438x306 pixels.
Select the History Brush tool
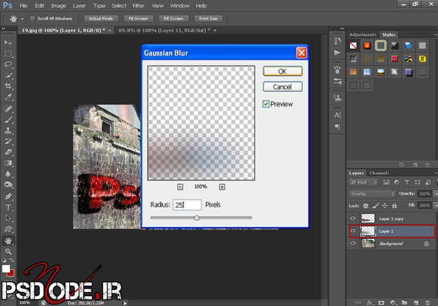8,141
